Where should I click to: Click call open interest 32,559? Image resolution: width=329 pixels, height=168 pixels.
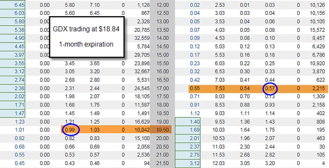pyautogui.click(x=142, y=38)
